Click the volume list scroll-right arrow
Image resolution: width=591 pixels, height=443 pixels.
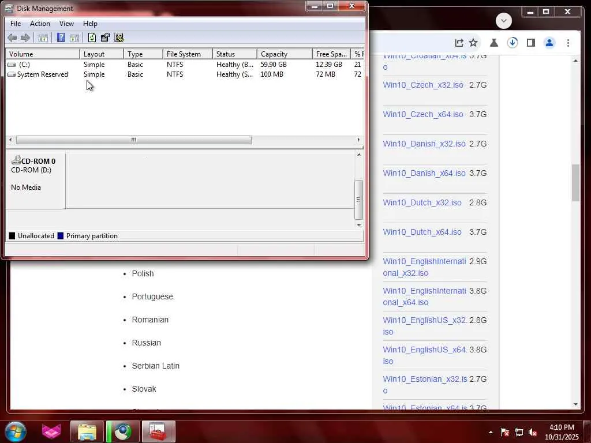click(358, 140)
